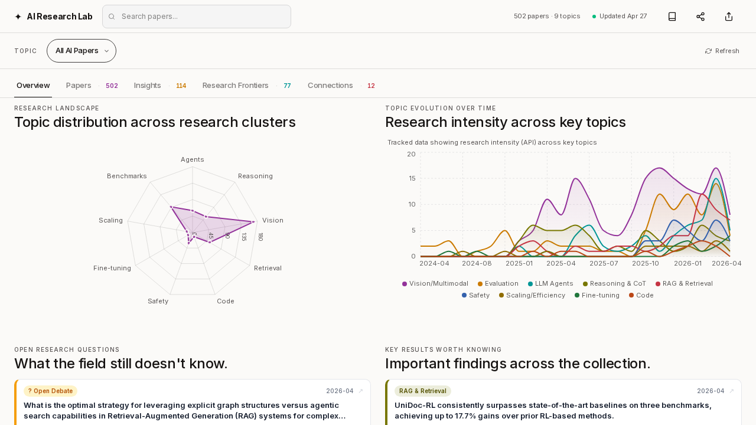Open the 2026-04 link on the RAG card
This screenshot has width=756, height=425.
tap(711, 391)
